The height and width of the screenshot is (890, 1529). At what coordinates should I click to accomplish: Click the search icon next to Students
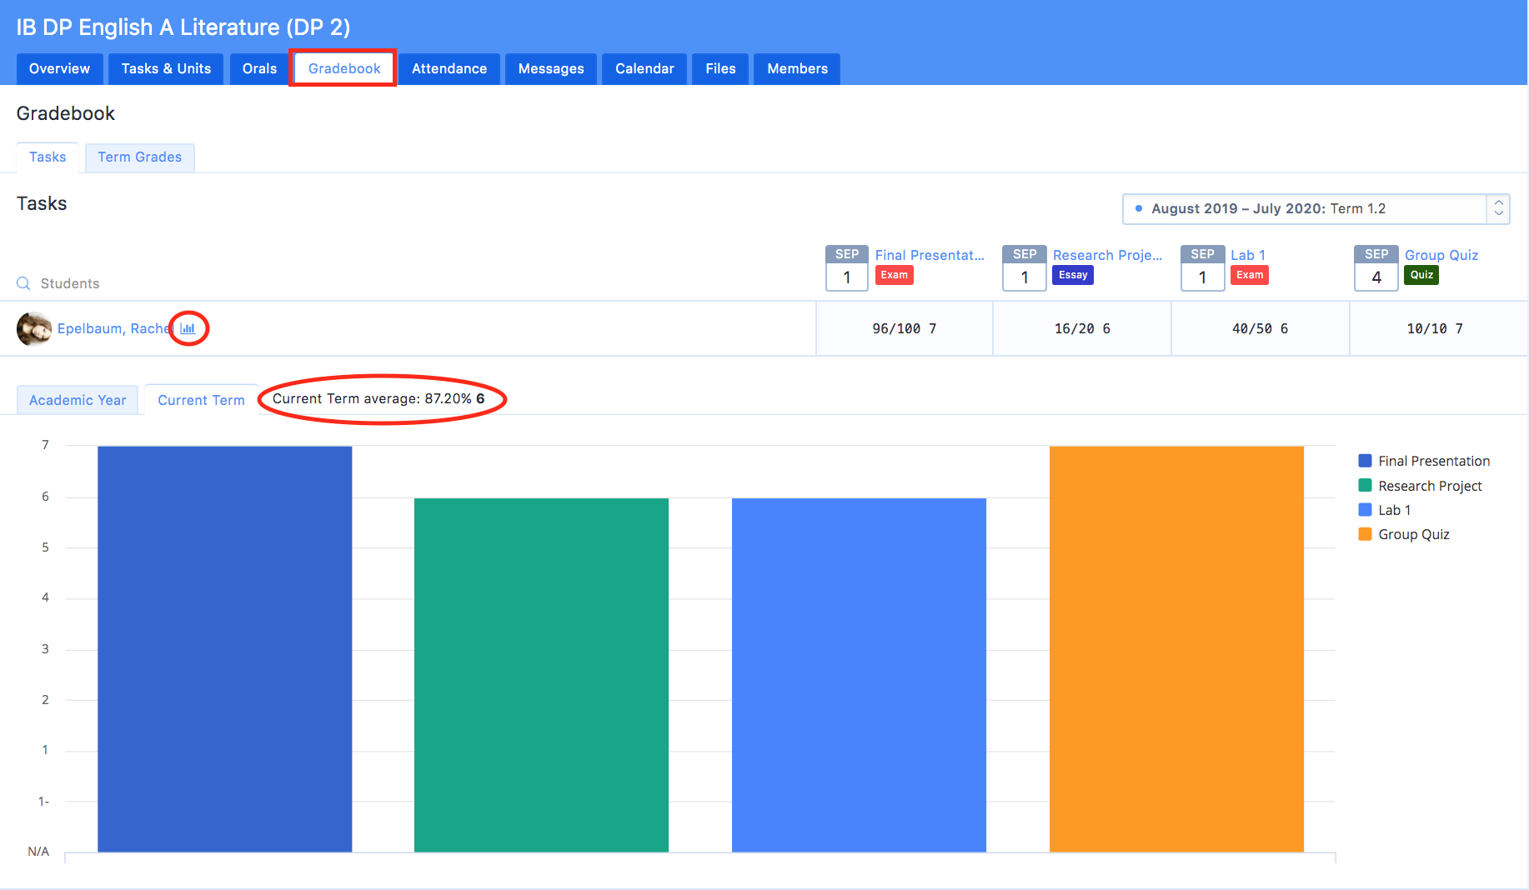[x=23, y=283]
